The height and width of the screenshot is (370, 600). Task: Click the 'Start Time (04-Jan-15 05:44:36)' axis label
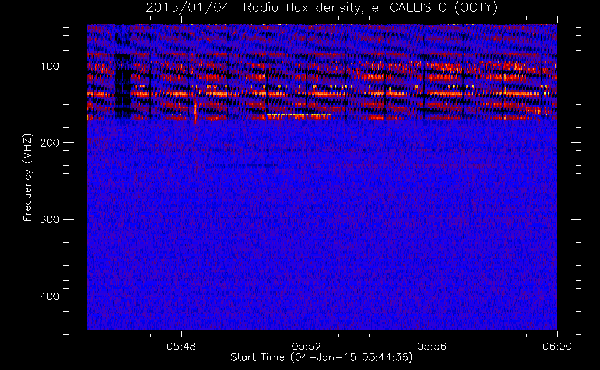[322, 357]
